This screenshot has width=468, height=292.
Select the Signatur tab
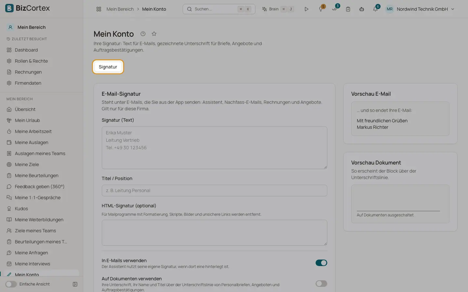point(108,67)
